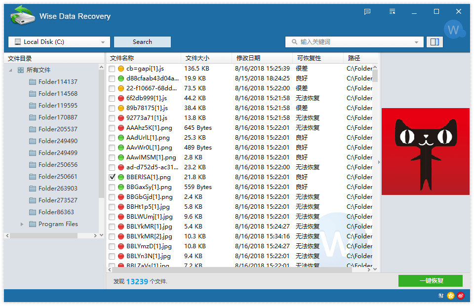
Task: Click the Weibo share icon in status bar
Action: 460,296
